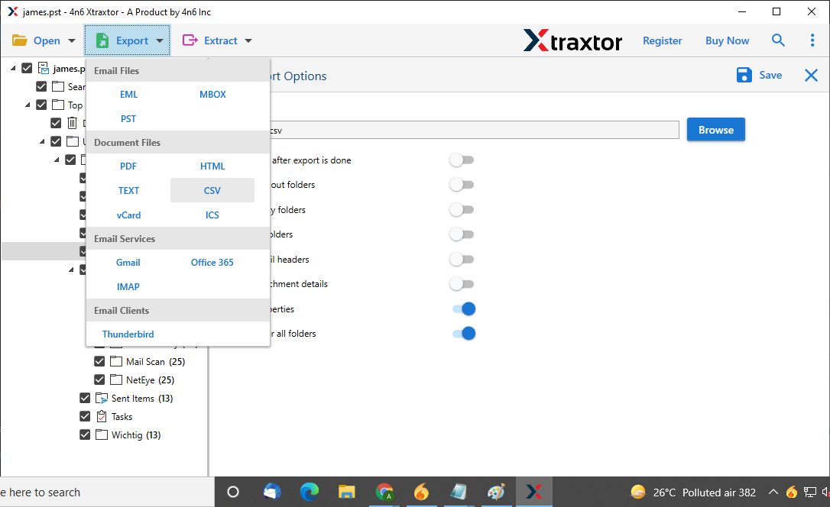This screenshot has height=507, width=830.
Task: Click the search magnifier icon
Action: coord(778,40)
